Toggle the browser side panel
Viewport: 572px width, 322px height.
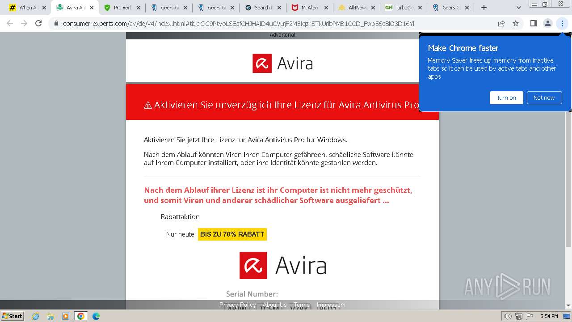coord(533,23)
